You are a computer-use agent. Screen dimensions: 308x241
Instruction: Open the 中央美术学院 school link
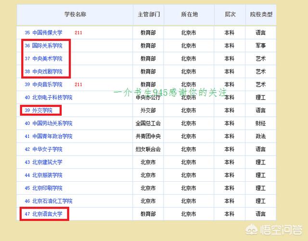[x=47, y=59]
